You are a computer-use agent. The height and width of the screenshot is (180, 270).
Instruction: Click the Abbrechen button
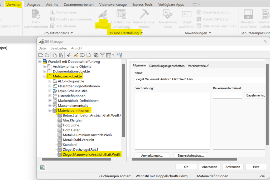(210, 167)
